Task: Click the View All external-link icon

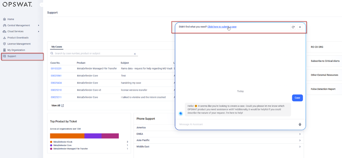Action: click(x=62, y=106)
